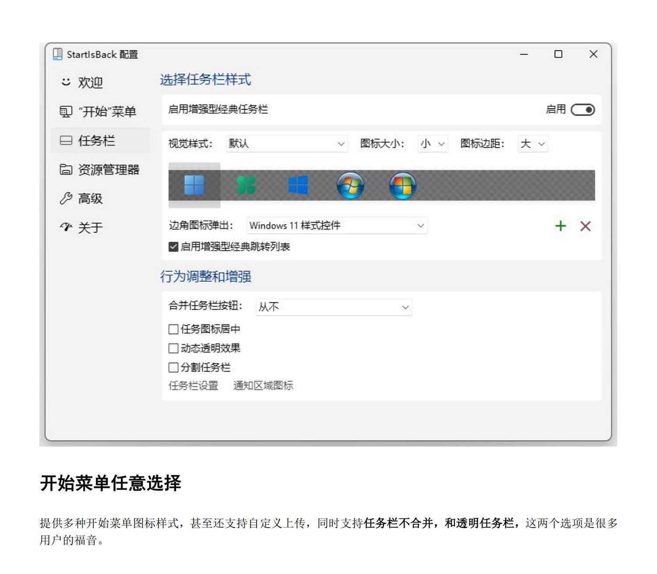This screenshot has height=574, width=657.
Task: Close the StartIsBack 配置 window
Action: point(593,54)
